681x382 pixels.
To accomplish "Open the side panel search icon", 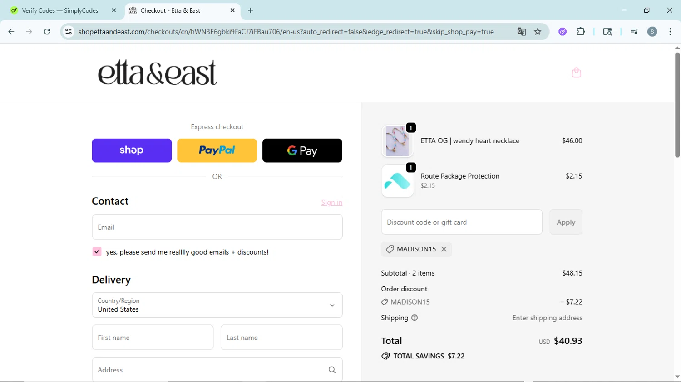I will (x=607, y=32).
